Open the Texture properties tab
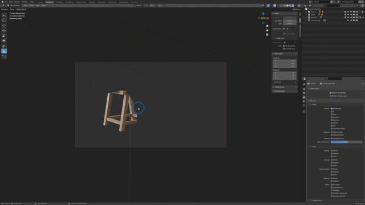The image size is (365, 205). coord(304,112)
